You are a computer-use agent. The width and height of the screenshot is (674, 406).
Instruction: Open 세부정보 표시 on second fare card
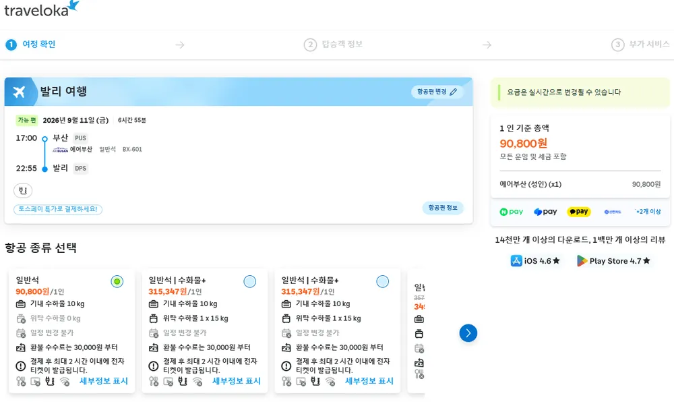237,381
